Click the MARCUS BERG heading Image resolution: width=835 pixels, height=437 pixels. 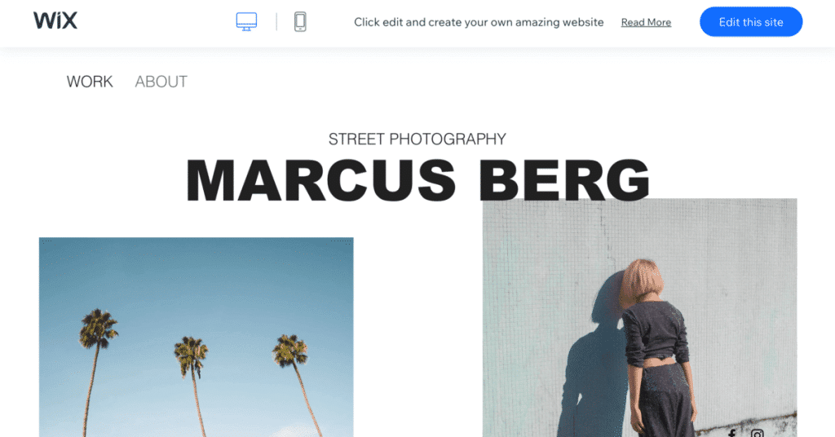417,180
